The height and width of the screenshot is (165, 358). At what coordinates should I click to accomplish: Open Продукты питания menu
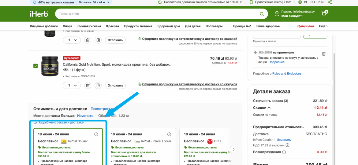point(138,26)
